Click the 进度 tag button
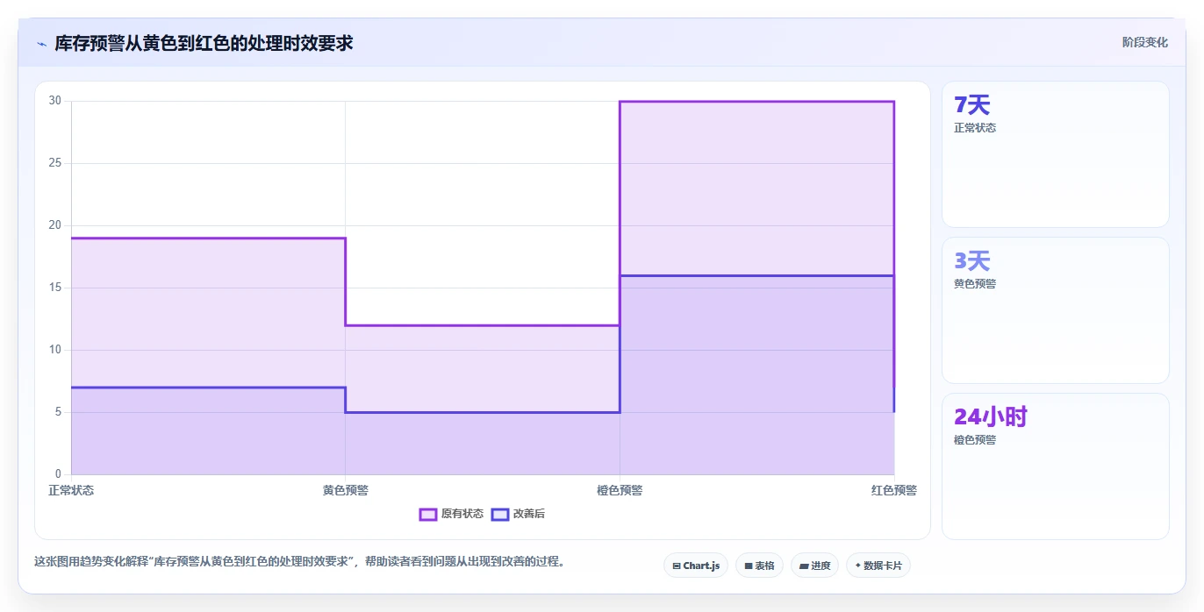This screenshot has height=612, width=1204. point(814,566)
